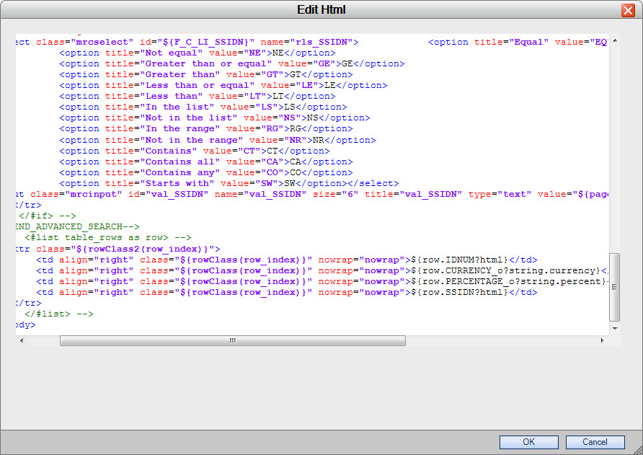Click the vertical scrollbar down arrow
The height and width of the screenshot is (455, 643).
click(x=615, y=328)
